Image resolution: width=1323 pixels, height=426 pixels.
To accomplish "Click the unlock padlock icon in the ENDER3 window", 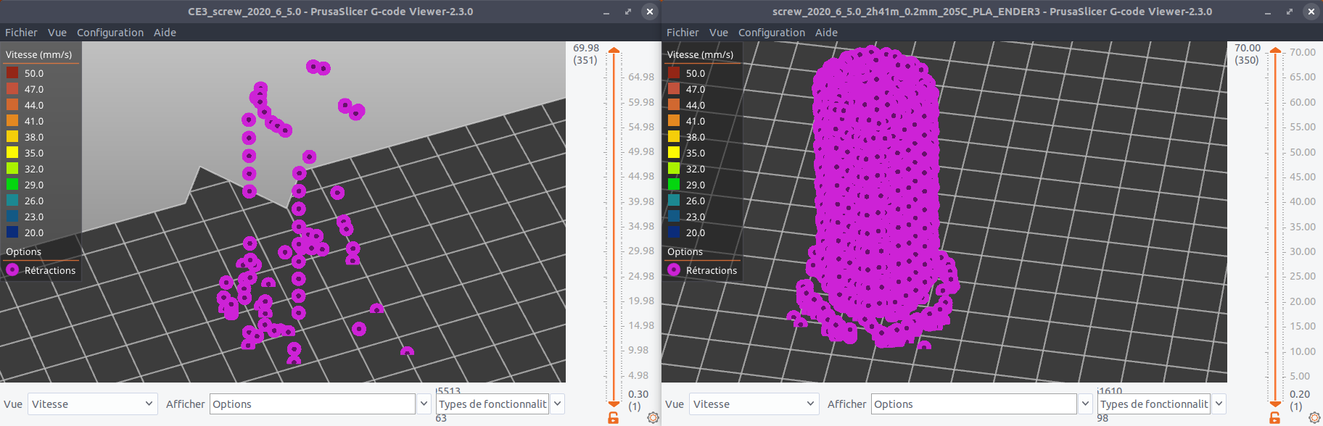I will (1274, 418).
